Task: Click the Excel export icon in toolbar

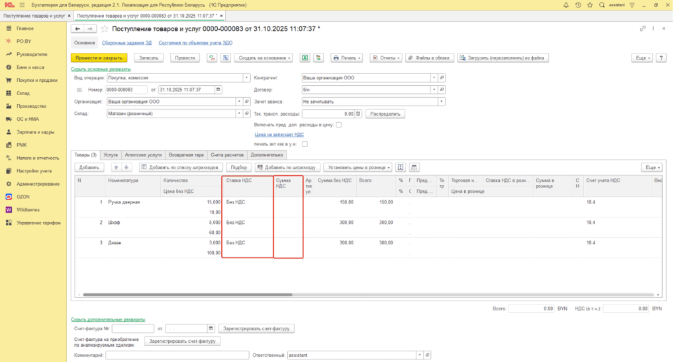Action: [x=305, y=57]
